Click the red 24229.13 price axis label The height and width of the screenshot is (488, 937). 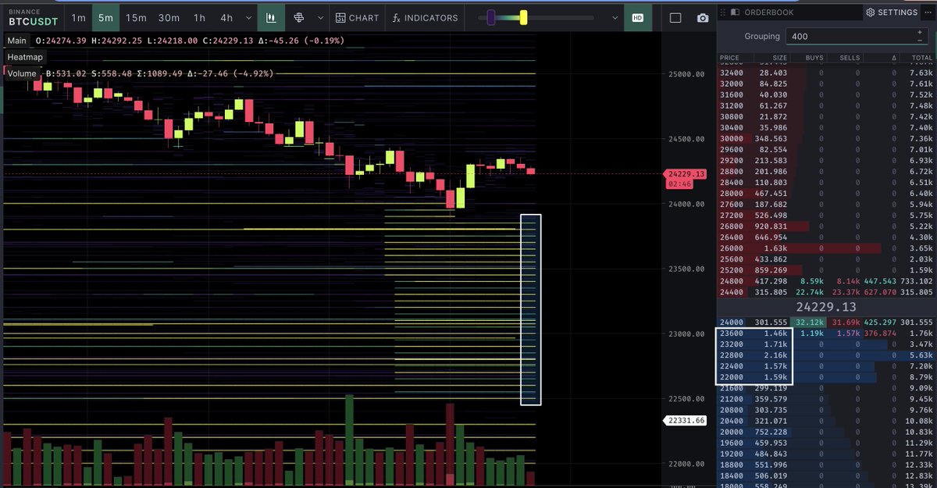686,174
